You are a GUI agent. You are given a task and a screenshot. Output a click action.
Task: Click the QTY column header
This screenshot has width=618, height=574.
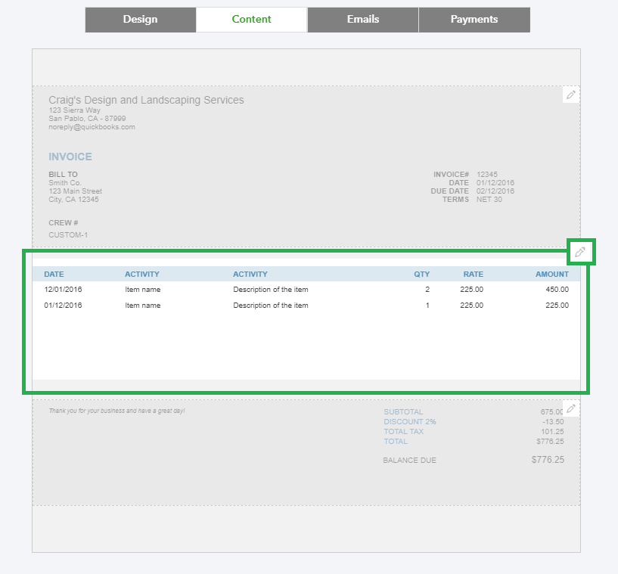[421, 274]
